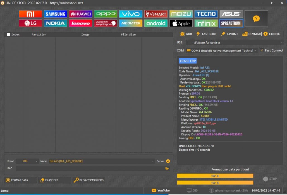Toggle the Fast Connect checkbox
287x195 pixels.
262,50
